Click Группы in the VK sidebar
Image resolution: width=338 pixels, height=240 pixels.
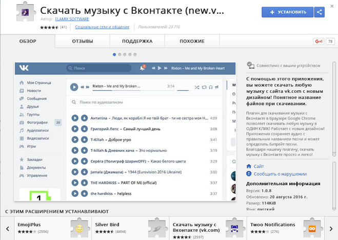(x=30, y=114)
